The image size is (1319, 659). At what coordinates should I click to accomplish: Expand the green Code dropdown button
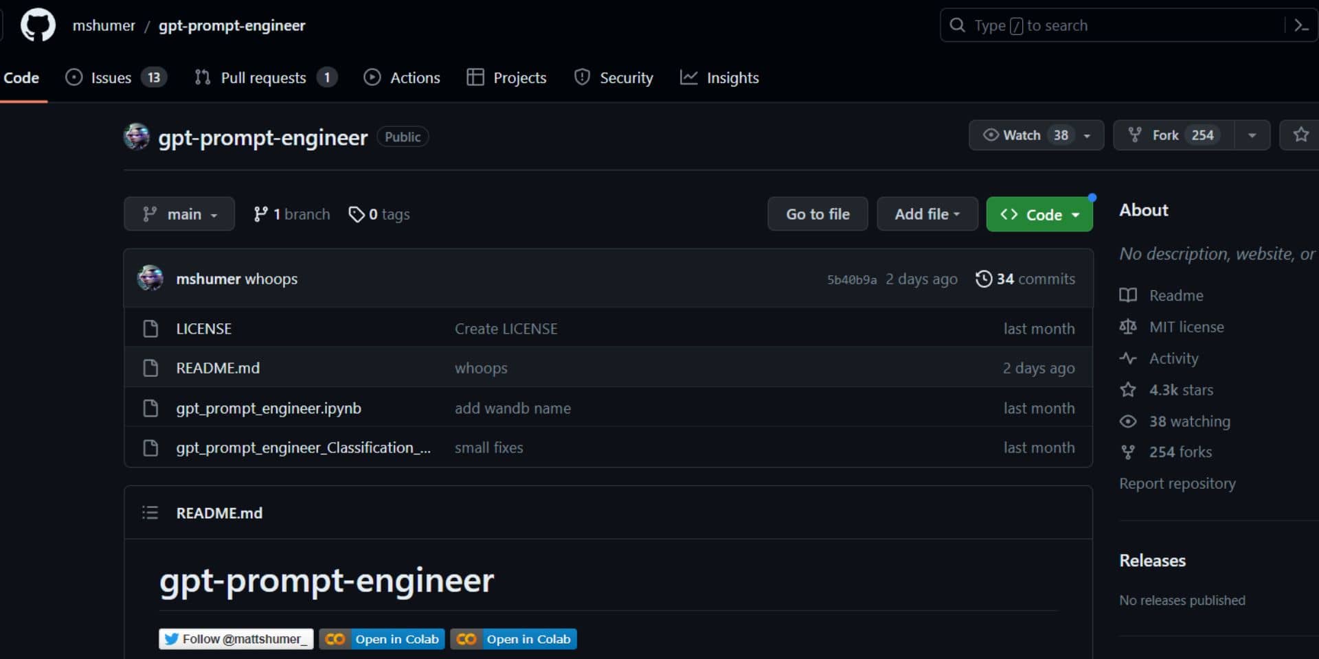point(1039,214)
